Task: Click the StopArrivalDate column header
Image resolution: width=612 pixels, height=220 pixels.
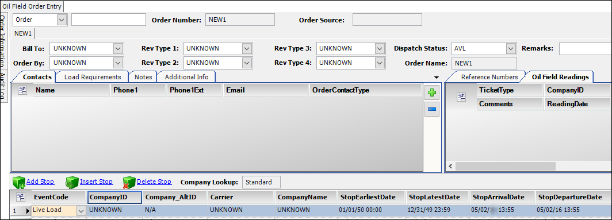Action: 502,197
